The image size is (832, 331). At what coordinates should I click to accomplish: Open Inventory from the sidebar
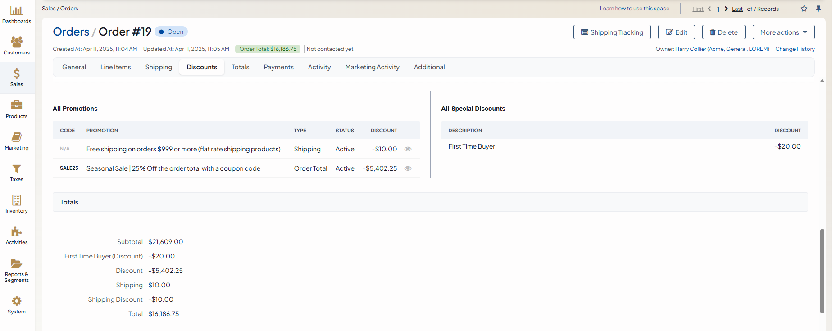[17, 200]
